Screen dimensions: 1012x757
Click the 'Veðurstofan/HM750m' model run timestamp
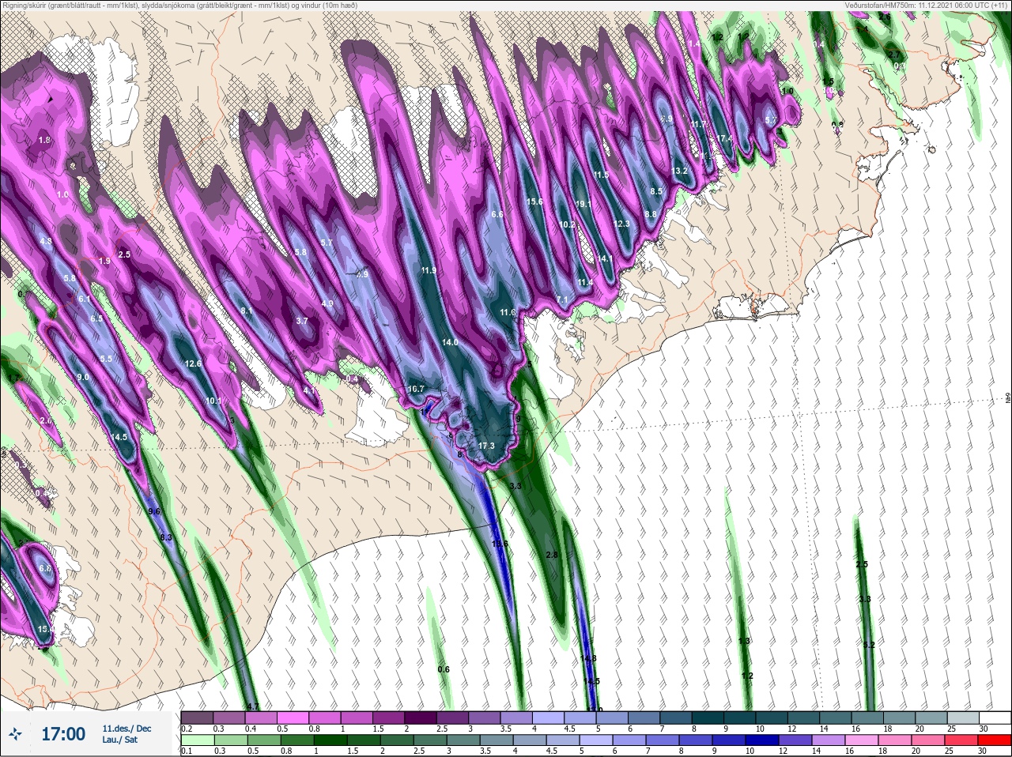point(927,5)
